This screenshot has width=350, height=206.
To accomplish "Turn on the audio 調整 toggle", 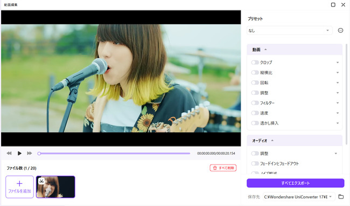I will [255, 153].
